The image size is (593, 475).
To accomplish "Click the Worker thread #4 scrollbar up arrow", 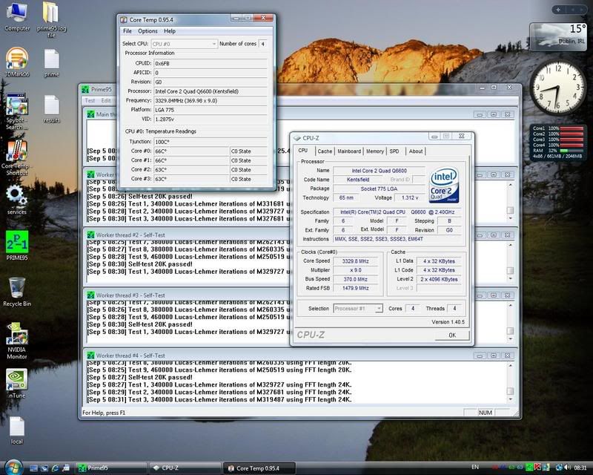I will (x=510, y=366).
